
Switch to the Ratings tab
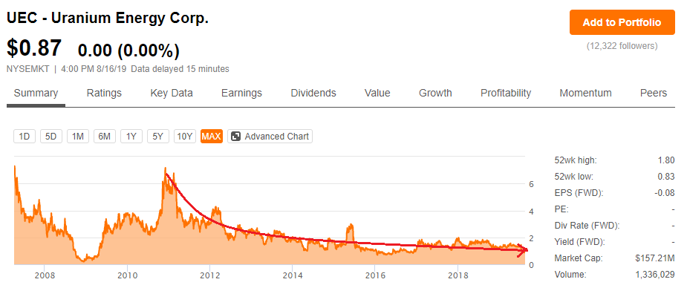pyautogui.click(x=104, y=94)
